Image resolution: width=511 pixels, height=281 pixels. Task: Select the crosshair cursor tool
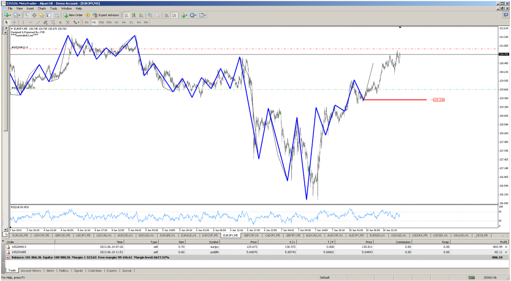click(x=14, y=22)
